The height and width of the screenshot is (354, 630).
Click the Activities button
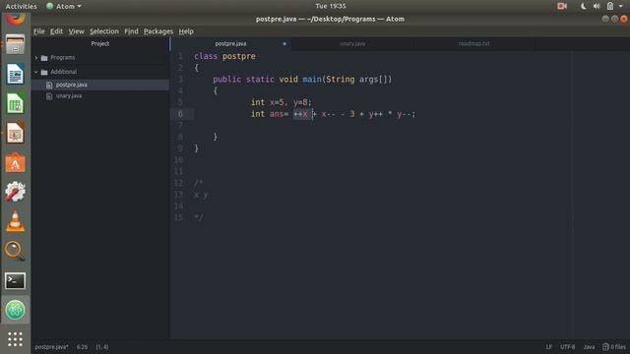pyautogui.click(x=21, y=6)
